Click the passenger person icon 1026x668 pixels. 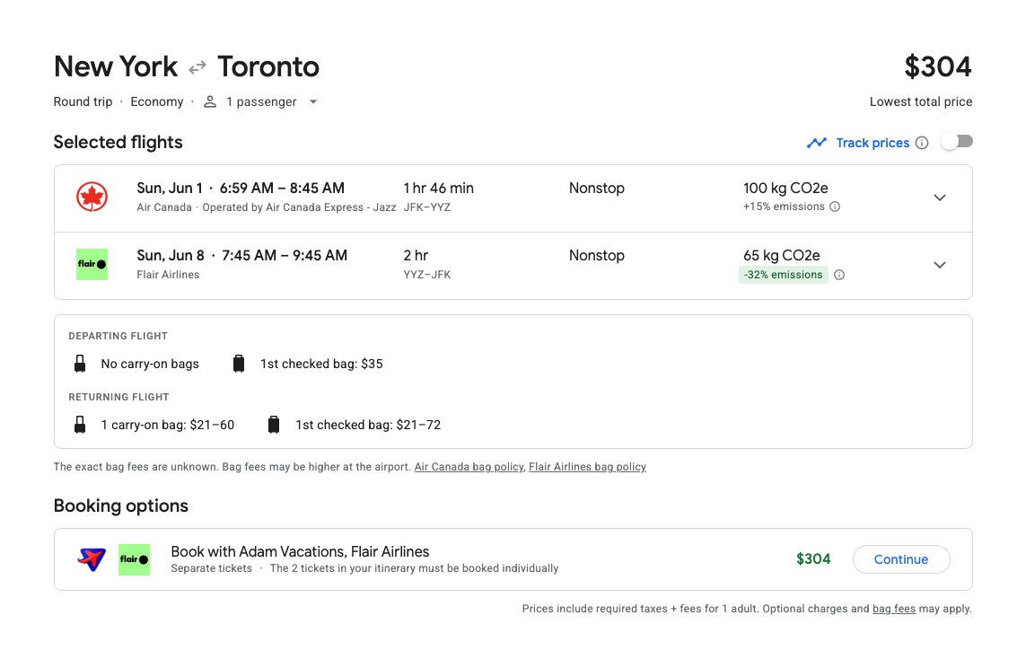(x=210, y=101)
